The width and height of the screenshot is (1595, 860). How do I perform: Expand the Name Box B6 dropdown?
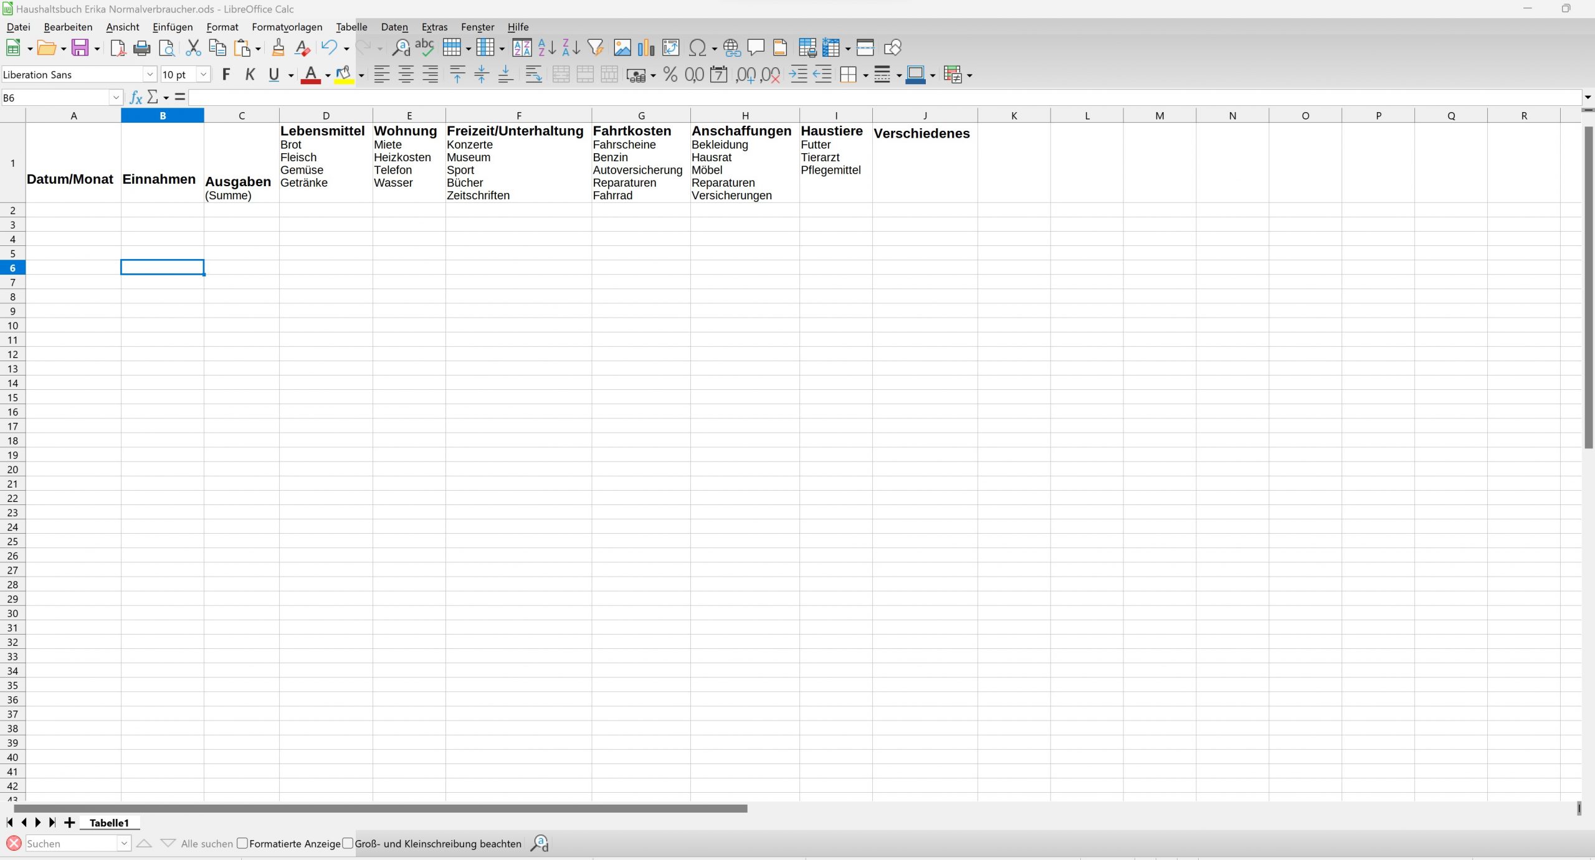(x=116, y=97)
